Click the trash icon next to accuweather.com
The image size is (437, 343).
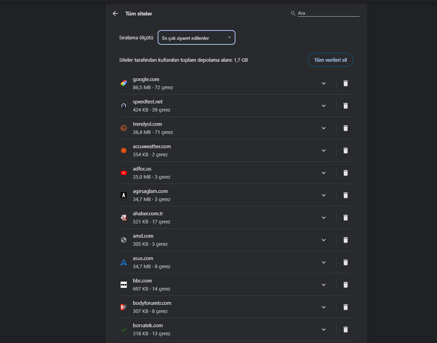(x=345, y=150)
